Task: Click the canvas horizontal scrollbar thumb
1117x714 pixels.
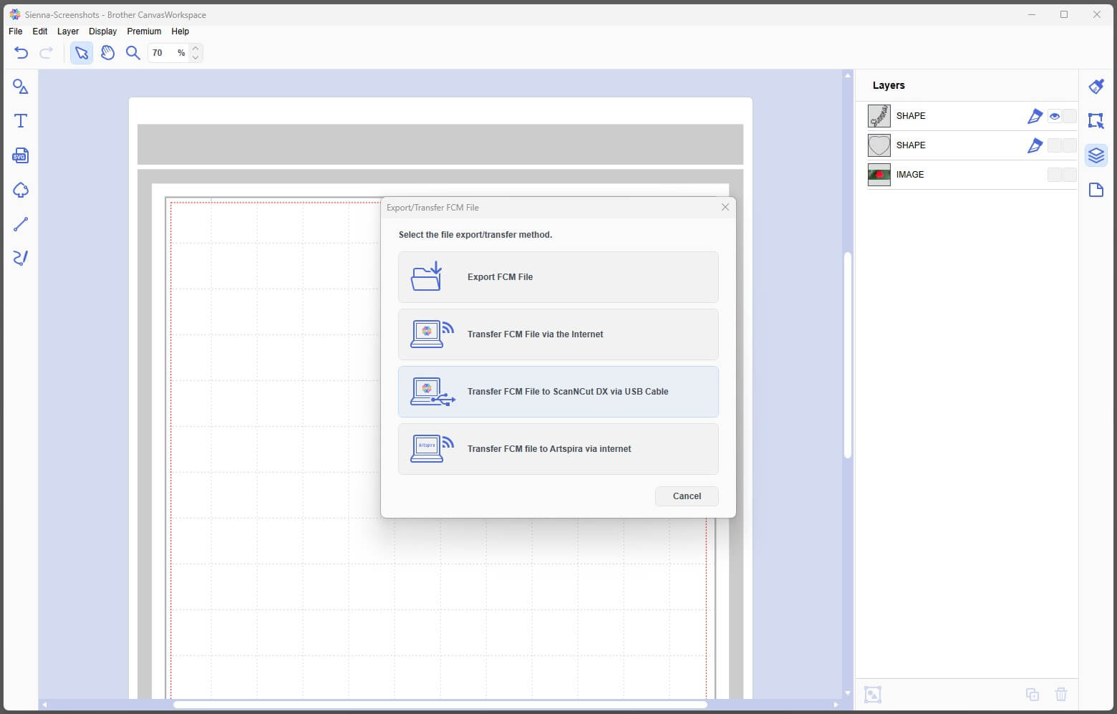Action: point(440,705)
